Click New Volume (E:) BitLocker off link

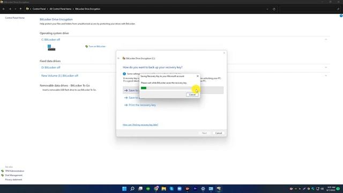coord(59,76)
